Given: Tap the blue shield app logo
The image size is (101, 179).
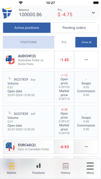Looking at the screenshot, I should [x=7, y=13].
